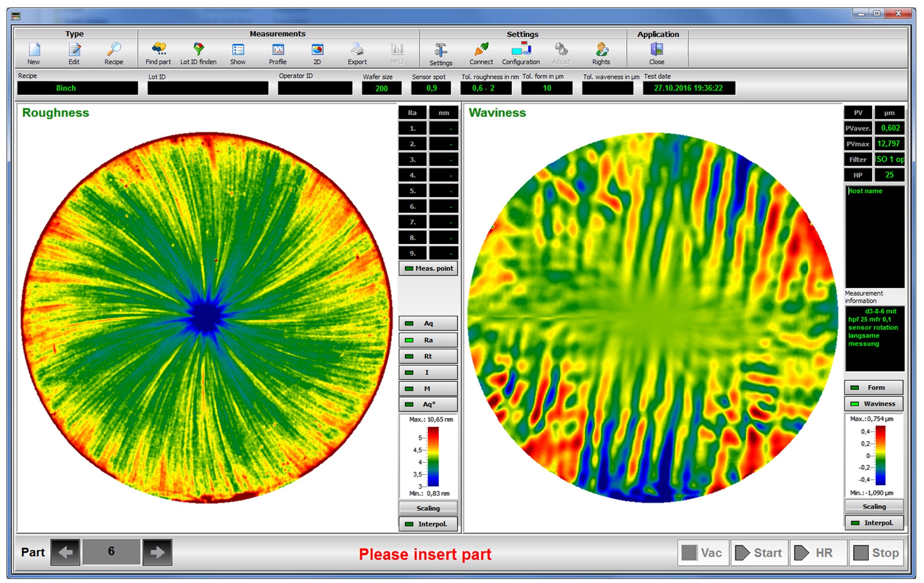This screenshot has height=583, width=924.
Task: Go to previous part with left arrow
Action: point(65,552)
